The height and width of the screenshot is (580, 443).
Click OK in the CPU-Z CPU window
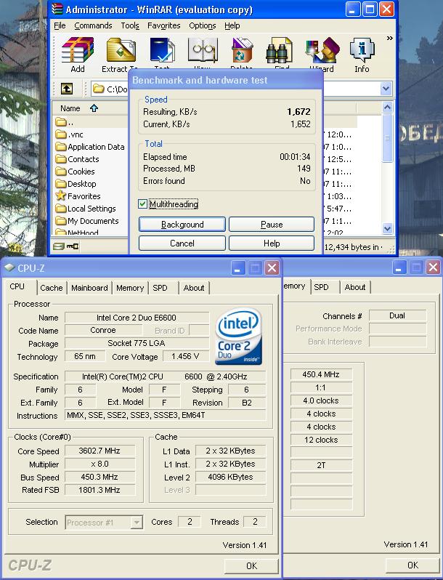pos(251,565)
